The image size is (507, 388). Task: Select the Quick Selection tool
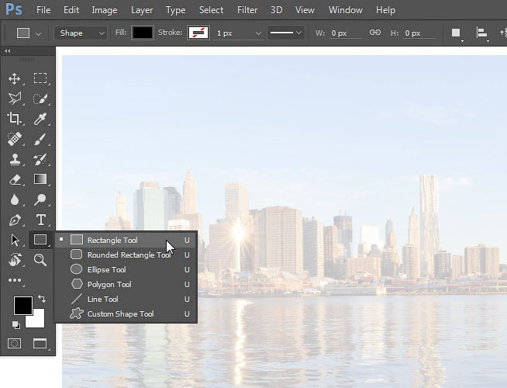pyautogui.click(x=40, y=99)
